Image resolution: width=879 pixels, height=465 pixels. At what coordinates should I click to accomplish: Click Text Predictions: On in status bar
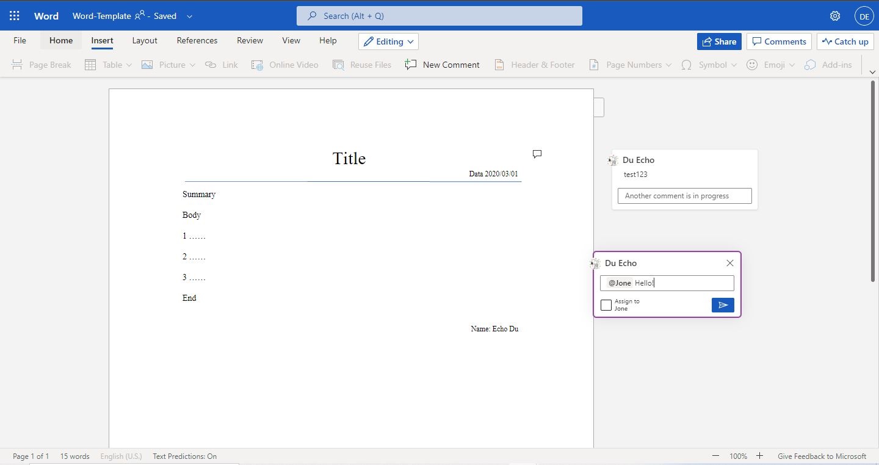[184, 456]
